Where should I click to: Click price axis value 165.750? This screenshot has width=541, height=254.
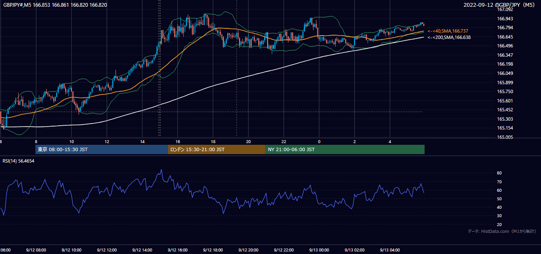(x=505, y=91)
